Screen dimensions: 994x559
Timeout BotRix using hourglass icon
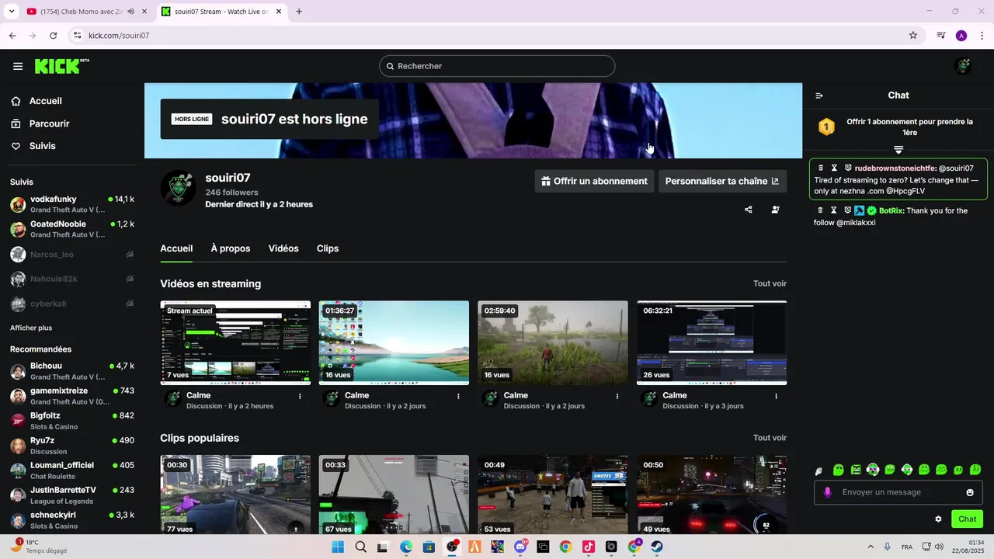click(x=834, y=210)
